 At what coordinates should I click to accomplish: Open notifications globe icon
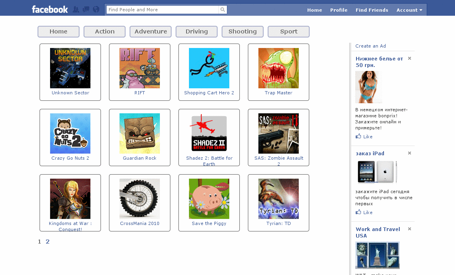(96, 10)
